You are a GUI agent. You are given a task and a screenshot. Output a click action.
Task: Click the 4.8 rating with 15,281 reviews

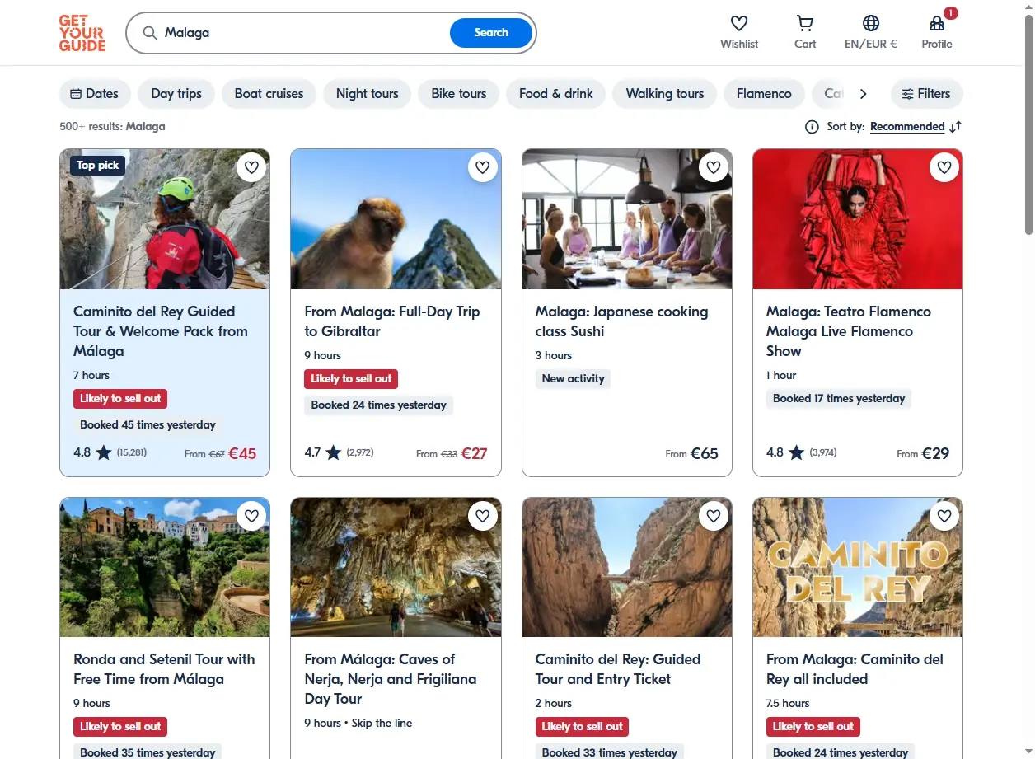coord(110,452)
